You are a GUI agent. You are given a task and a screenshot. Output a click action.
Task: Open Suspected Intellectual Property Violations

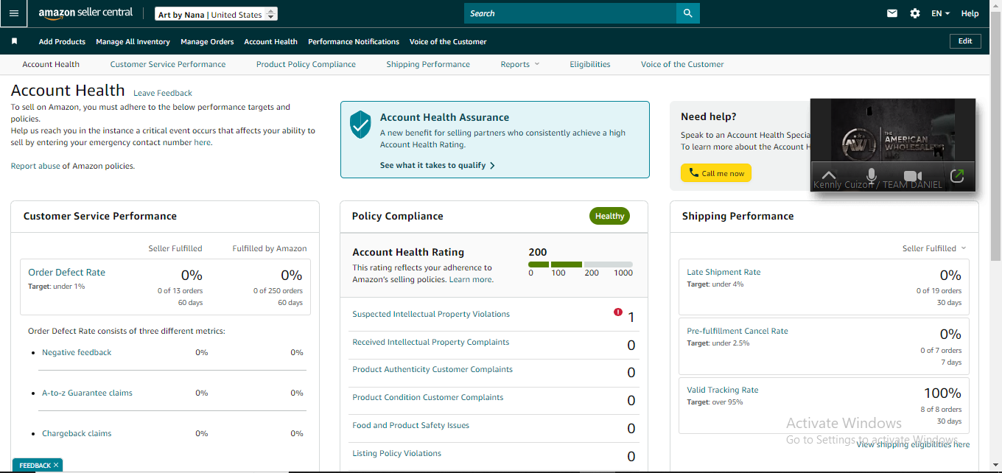[x=431, y=314]
